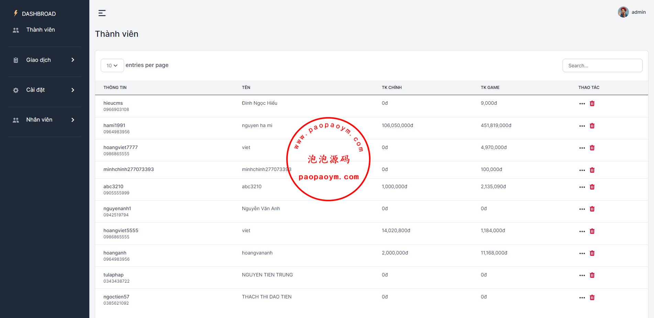Open entries per page dropdown
This screenshot has height=318, width=654.
tap(112, 66)
